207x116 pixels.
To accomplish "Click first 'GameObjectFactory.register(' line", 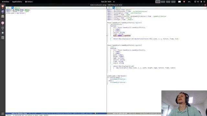I will [125, 23].
